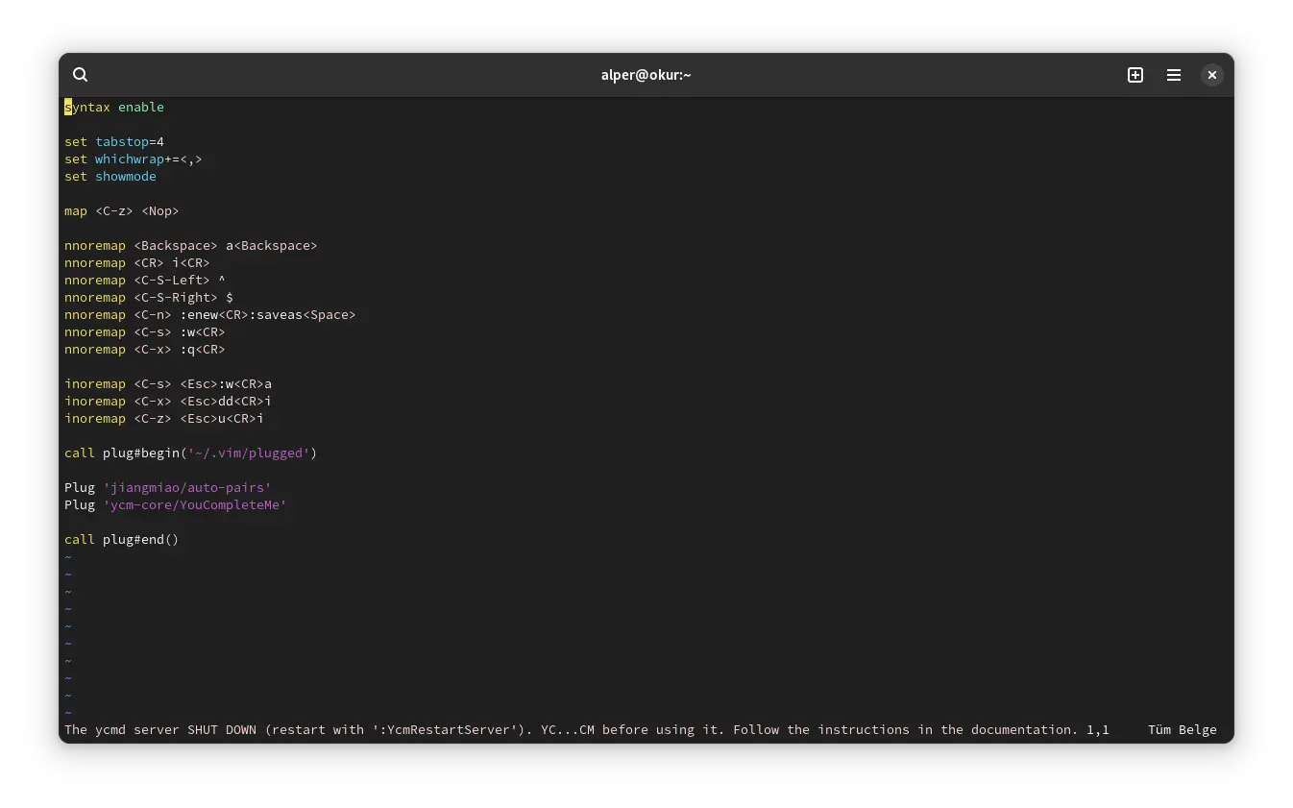Click the 'Tüm Belge' status indicator
1293x808 pixels.
1183,729
